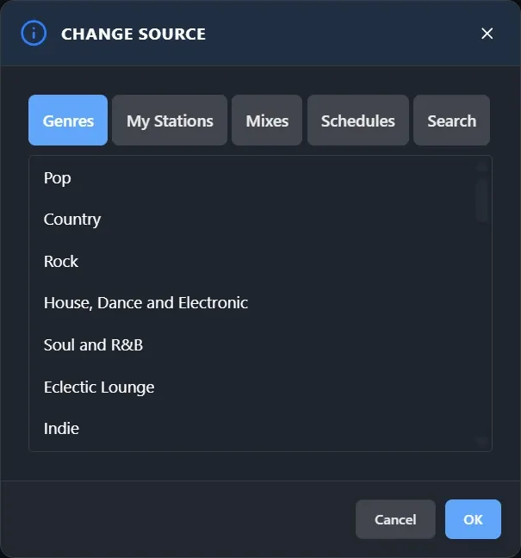Click the scrollbar up arrow
This screenshot has height=558, width=521.
tap(482, 166)
